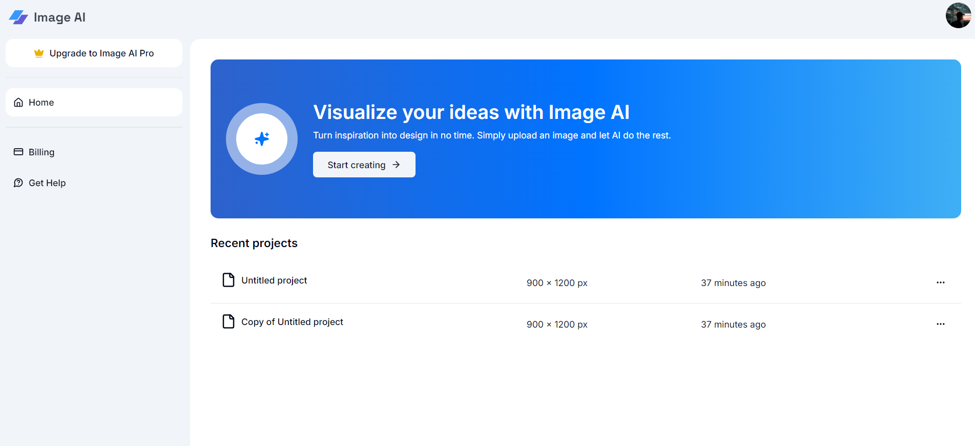Screen dimensions: 975x446
Task: Click the Visualize your ideas with Image AI headline
Action: click(471, 112)
